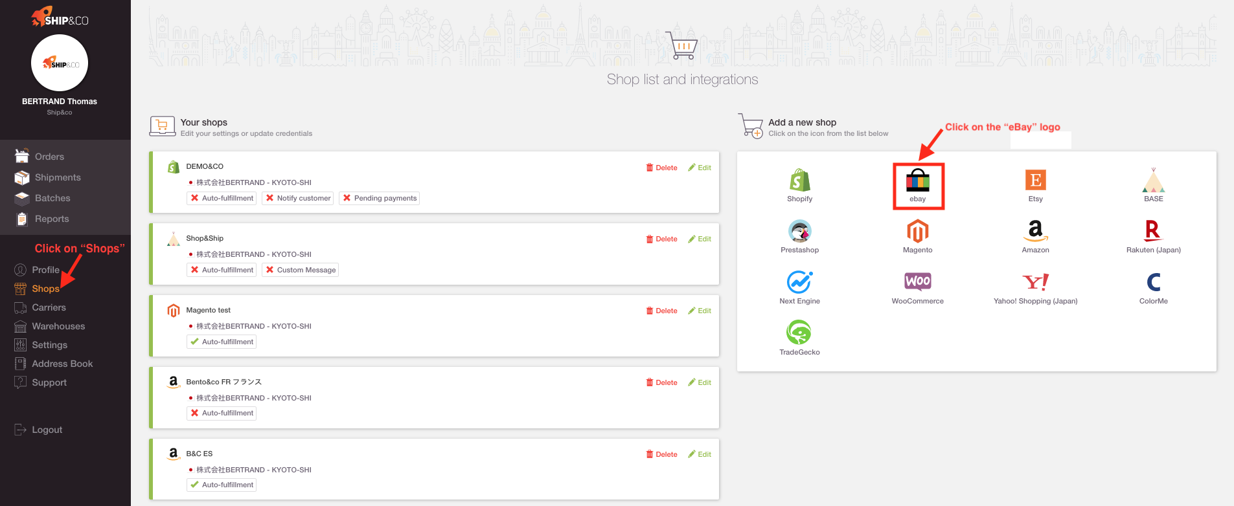The image size is (1234, 506).
Task: Log out using the Logout link
Action: 47,430
